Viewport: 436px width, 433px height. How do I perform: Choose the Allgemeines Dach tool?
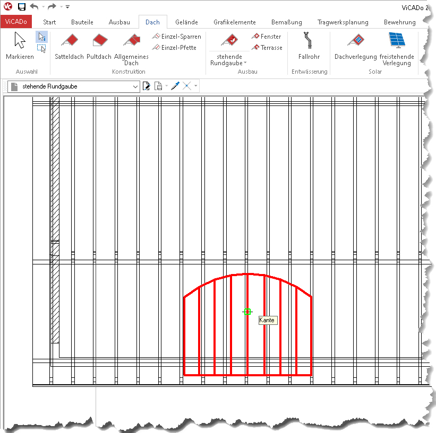131,49
